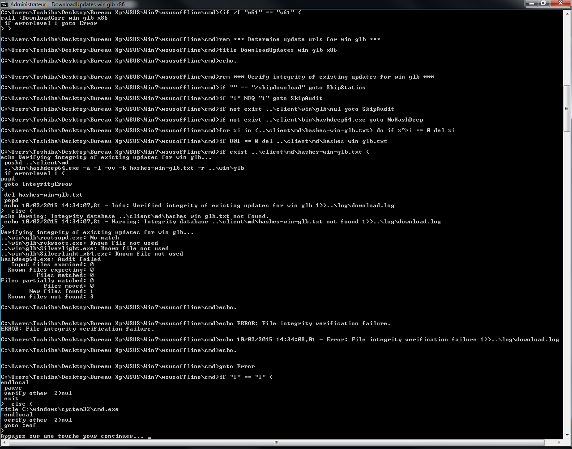Image resolution: width=572 pixels, height=449 pixels.
Task: Click the horizontal scrollbar right arrow
Action: pos(560,443)
